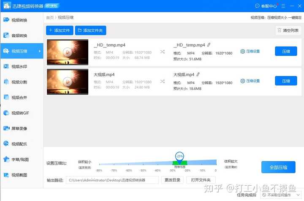This screenshot has width=304, height=201.
Task: Open the hamburger menu in title bar
Action: (x=283, y=6)
